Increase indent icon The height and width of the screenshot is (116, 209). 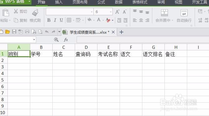pyautogui.click(x=126, y=20)
